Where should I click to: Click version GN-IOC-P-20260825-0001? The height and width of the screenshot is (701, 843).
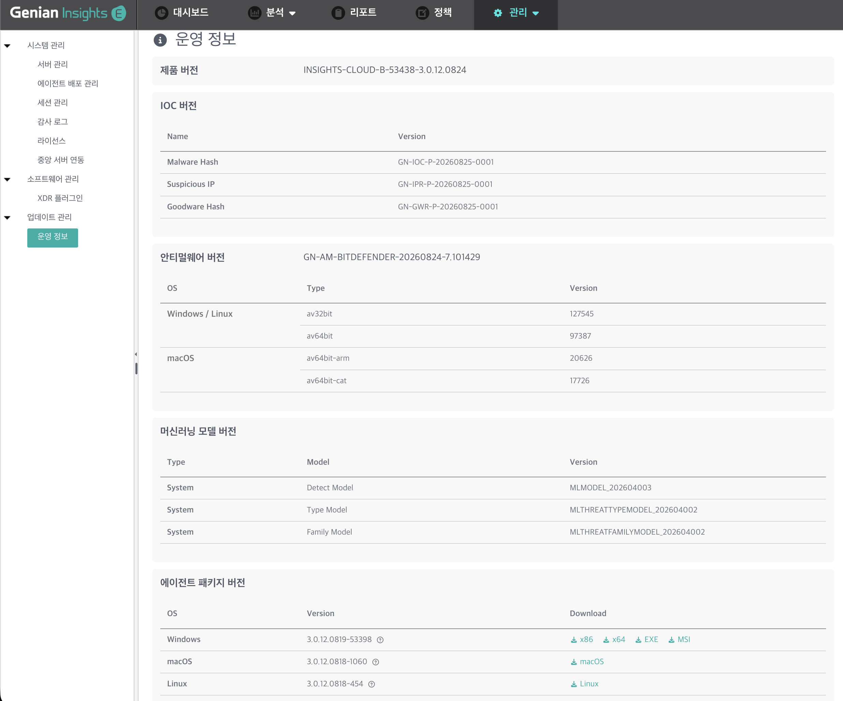point(446,162)
